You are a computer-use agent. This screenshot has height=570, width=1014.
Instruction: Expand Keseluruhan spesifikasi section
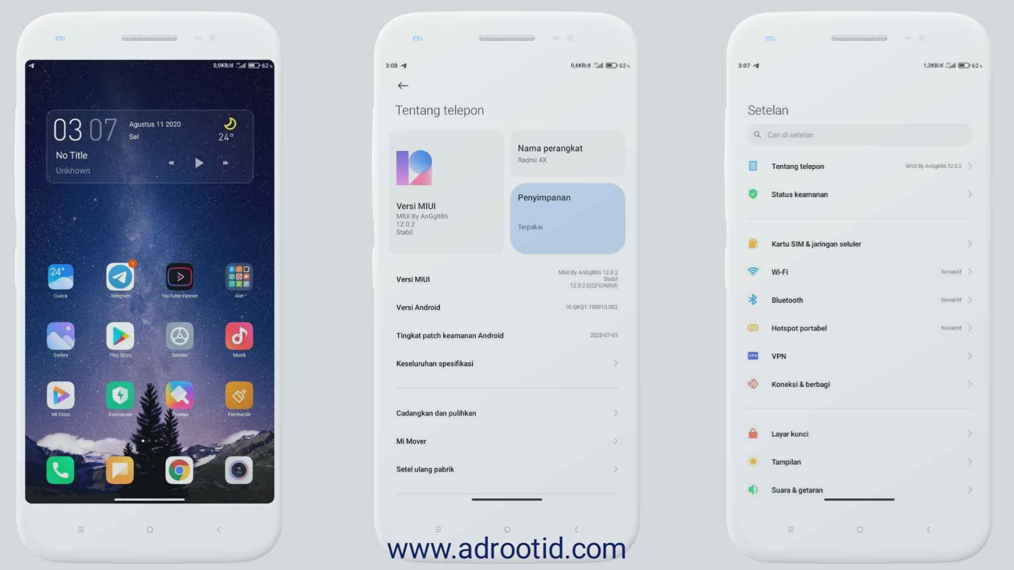click(506, 363)
